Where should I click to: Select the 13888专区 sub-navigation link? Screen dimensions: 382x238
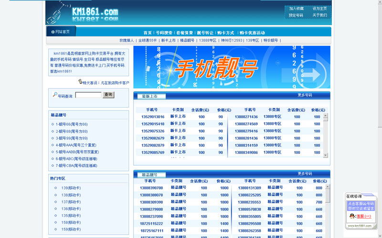[x=208, y=40]
